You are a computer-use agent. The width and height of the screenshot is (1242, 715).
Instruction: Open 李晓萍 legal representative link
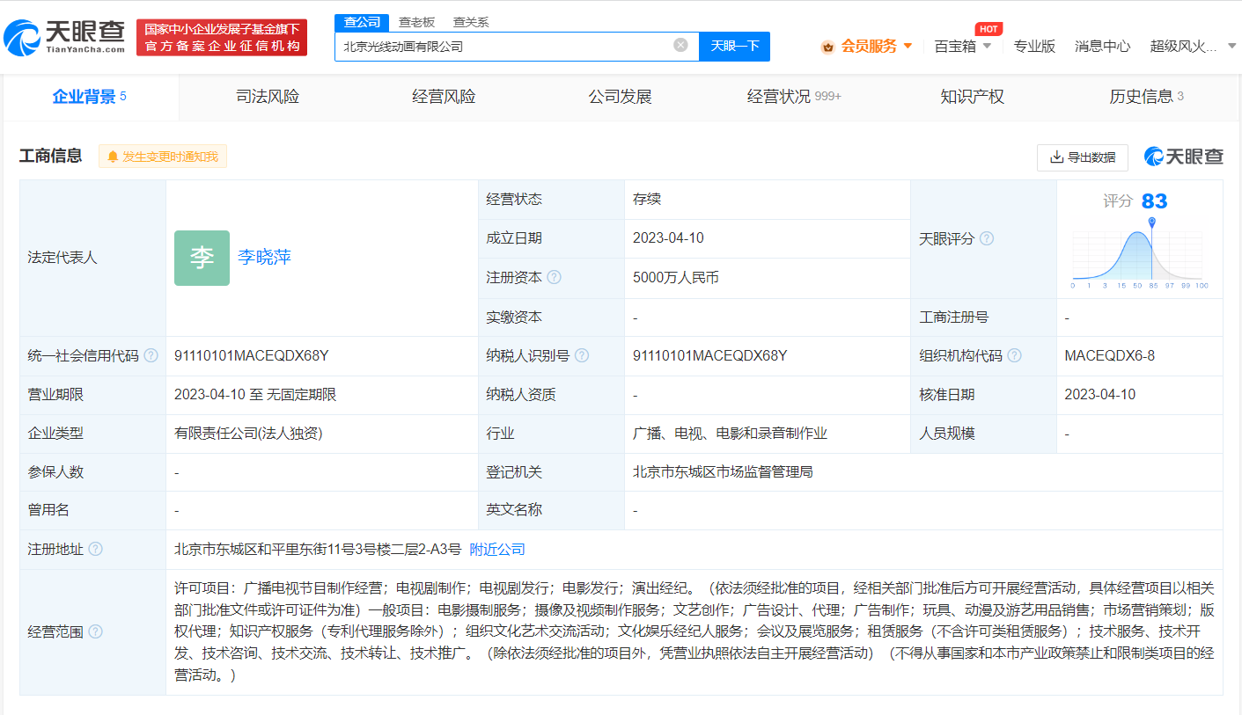264,258
